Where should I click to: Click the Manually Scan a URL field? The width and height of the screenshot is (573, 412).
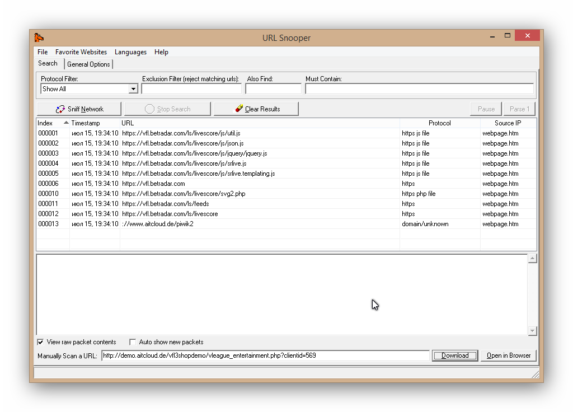[265, 355]
